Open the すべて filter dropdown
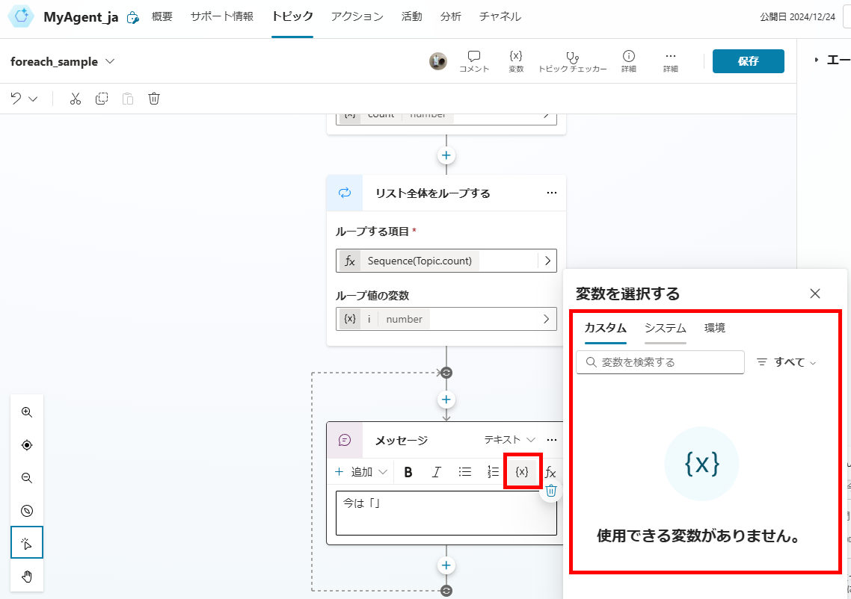The height and width of the screenshot is (599, 851). pyautogui.click(x=786, y=361)
